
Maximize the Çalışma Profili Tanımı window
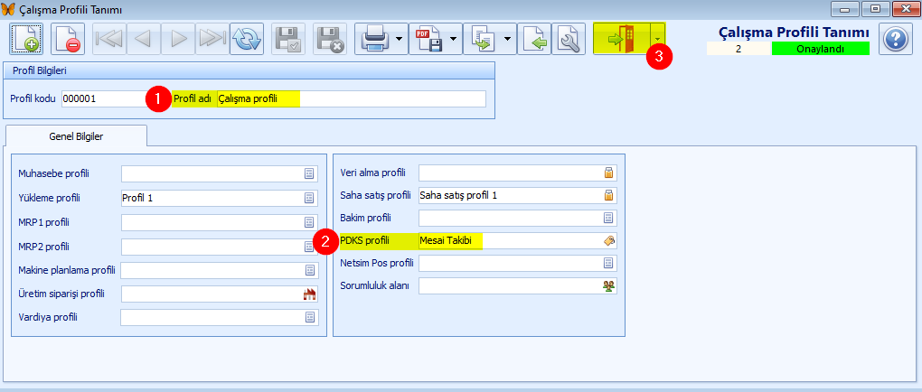click(x=876, y=9)
